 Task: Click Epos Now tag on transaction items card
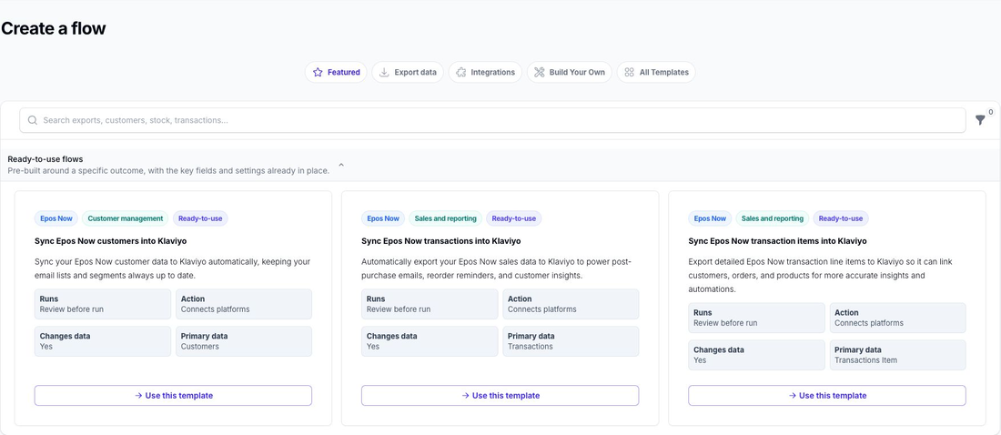(710, 218)
